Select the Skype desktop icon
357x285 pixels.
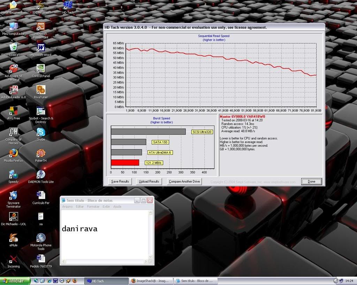coord(41,132)
